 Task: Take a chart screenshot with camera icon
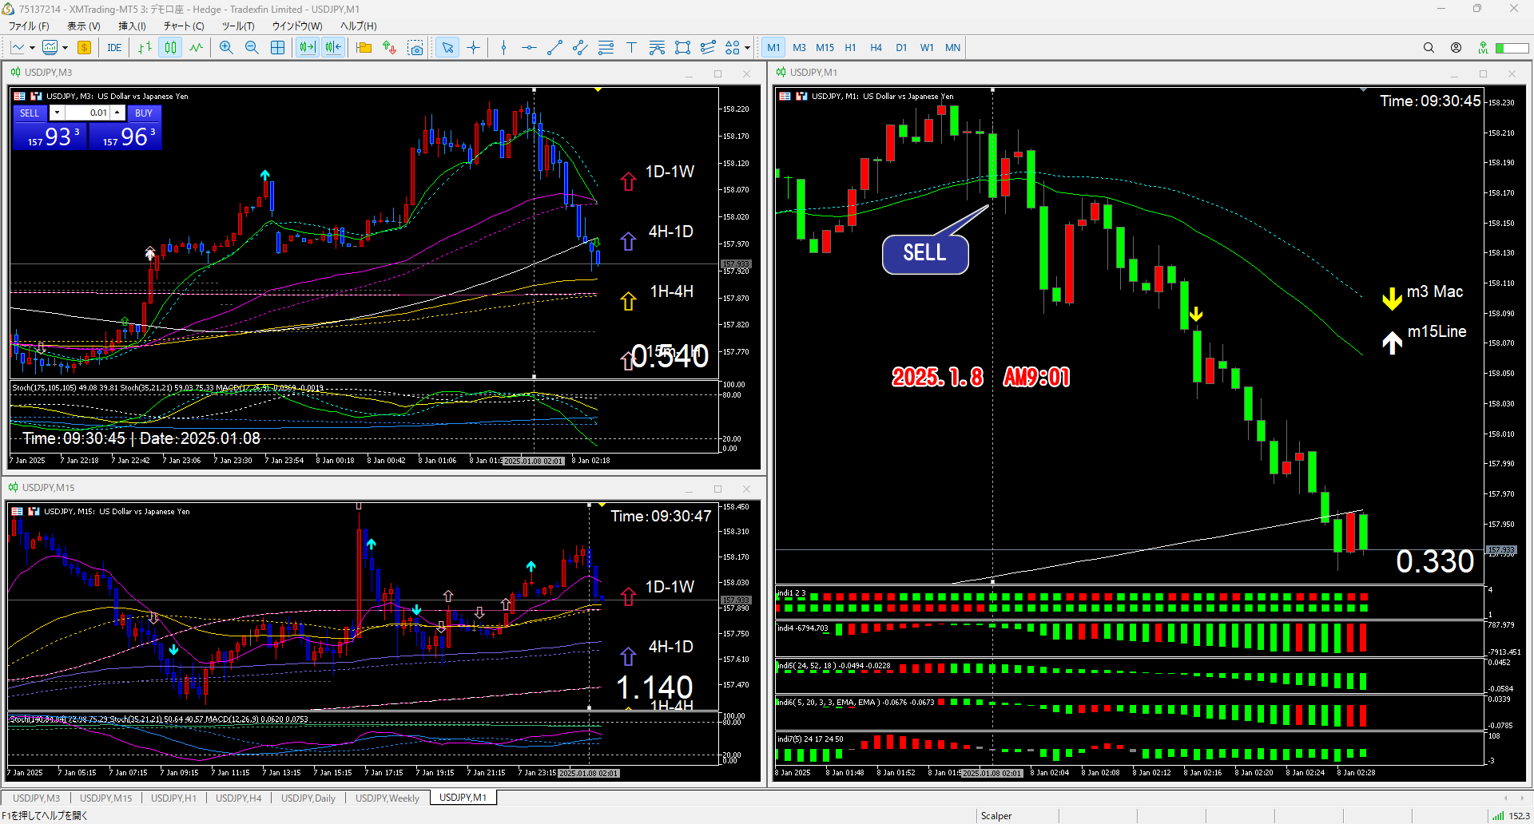click(415, 48)
